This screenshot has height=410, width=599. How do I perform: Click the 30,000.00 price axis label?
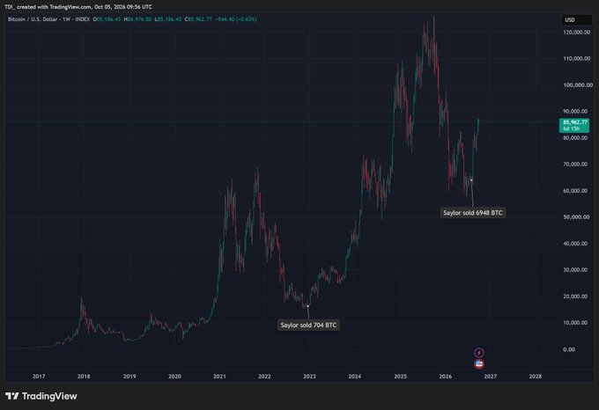pyautogui.click(x=575, y=269)
